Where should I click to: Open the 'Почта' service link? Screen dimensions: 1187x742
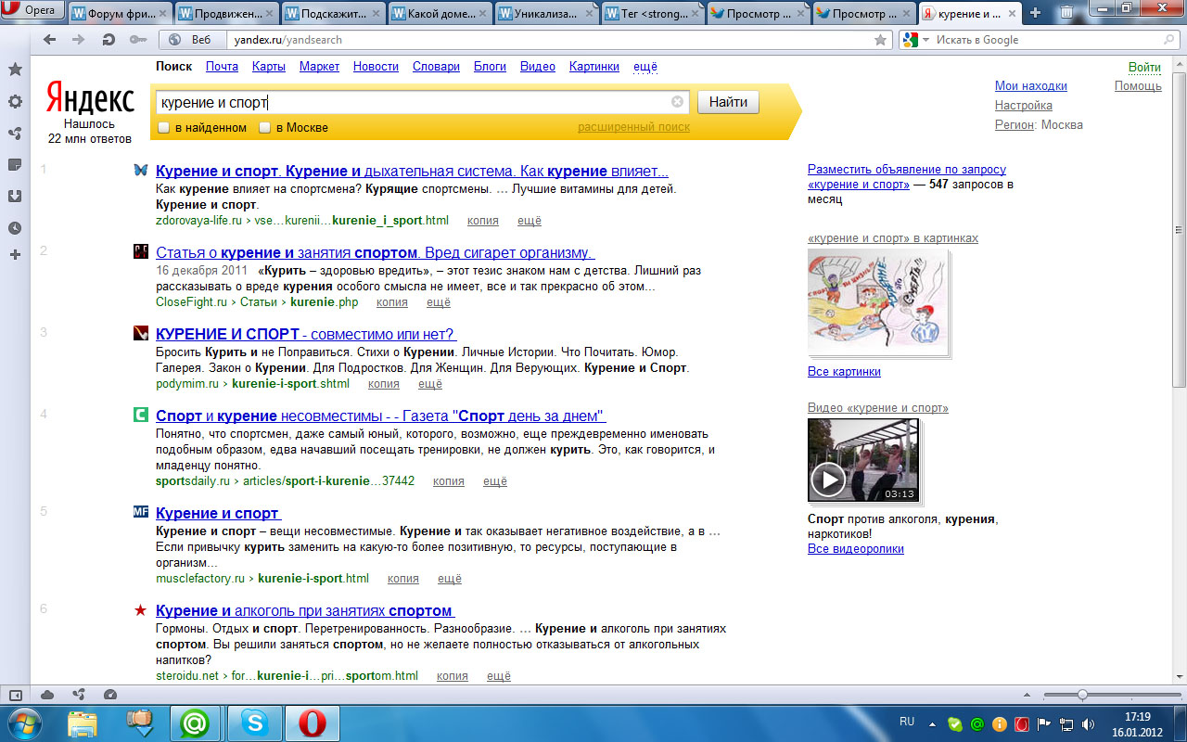tap(222, 67)
